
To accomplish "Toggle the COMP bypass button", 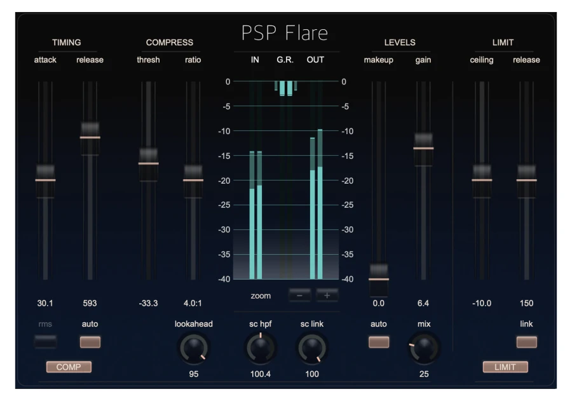I will [69, 367].
